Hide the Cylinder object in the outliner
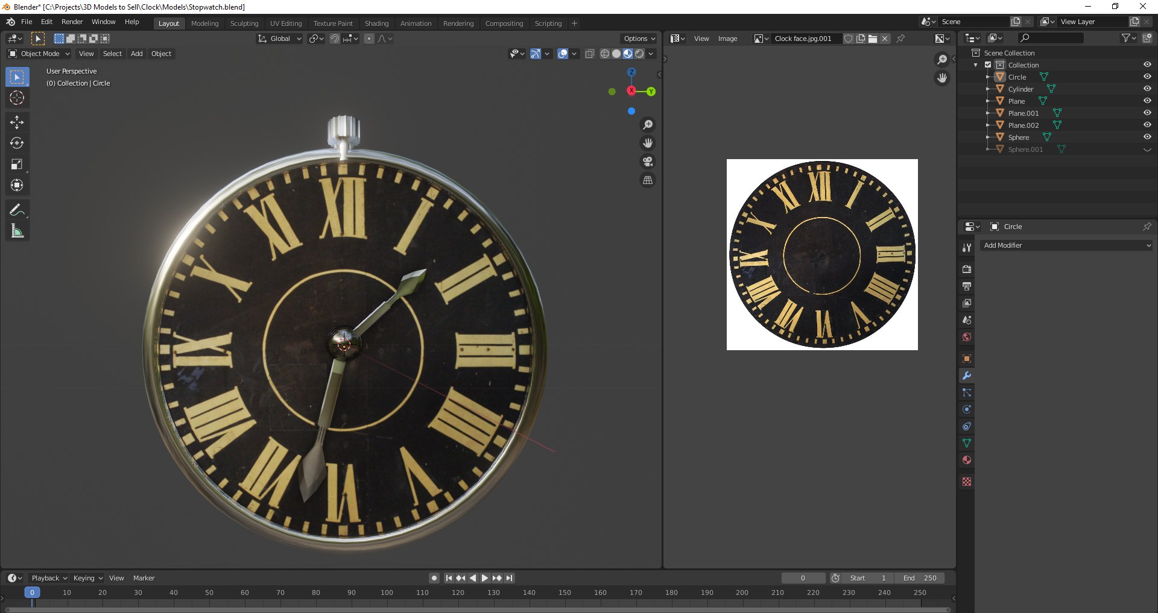 tap(1147, 89)
